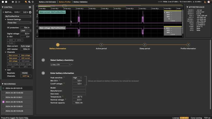The height and width of the screenshot is (119, 212).
Task: Click the export icon at far top right
Action: pos(209,2)
